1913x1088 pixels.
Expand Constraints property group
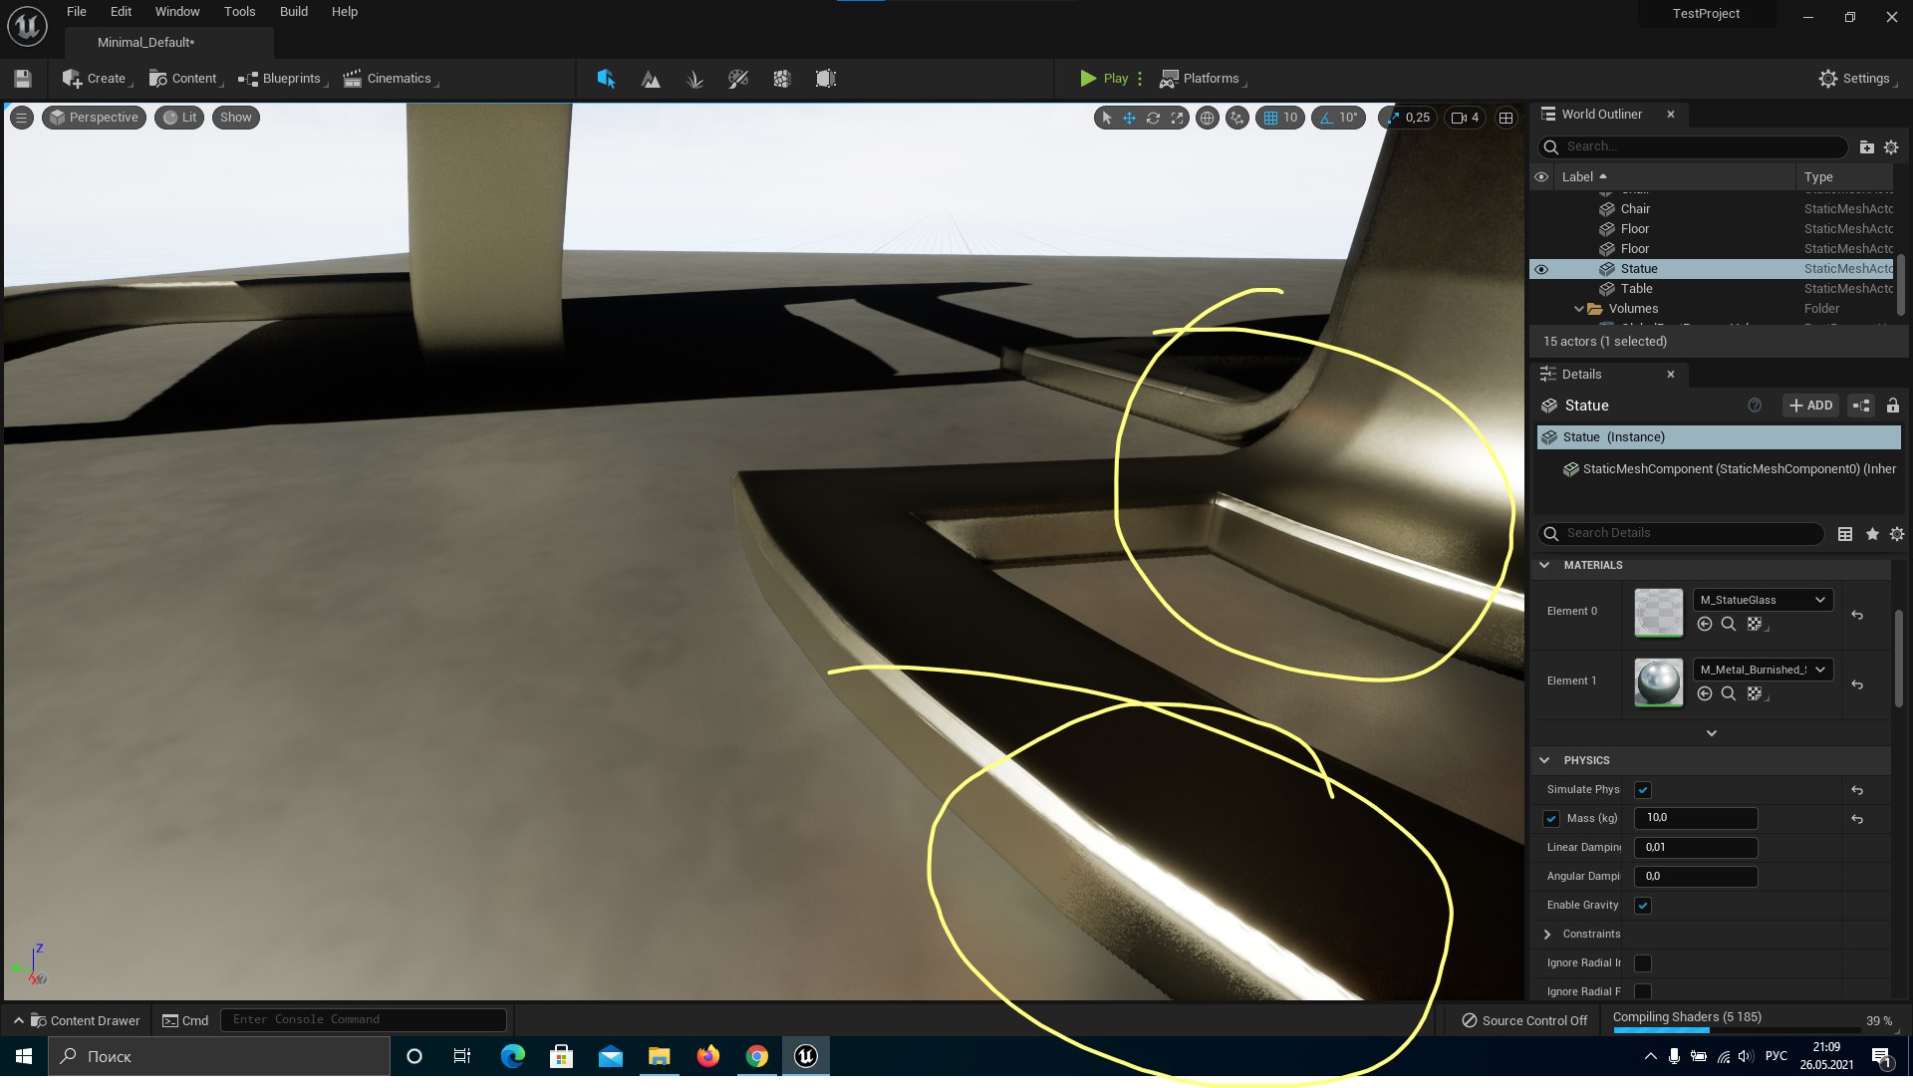tap(1547, 935)
